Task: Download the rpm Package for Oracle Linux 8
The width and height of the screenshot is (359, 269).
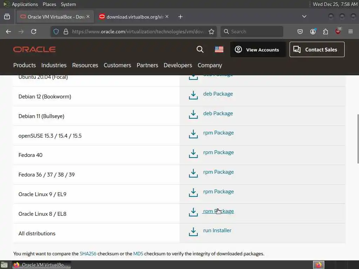Action: click(218, 211)
